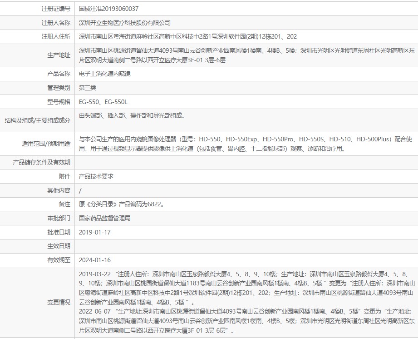The width and height of the screenshot is (418, 339).
Task: Click the 型号规格 label
Action: coord(59,102)
